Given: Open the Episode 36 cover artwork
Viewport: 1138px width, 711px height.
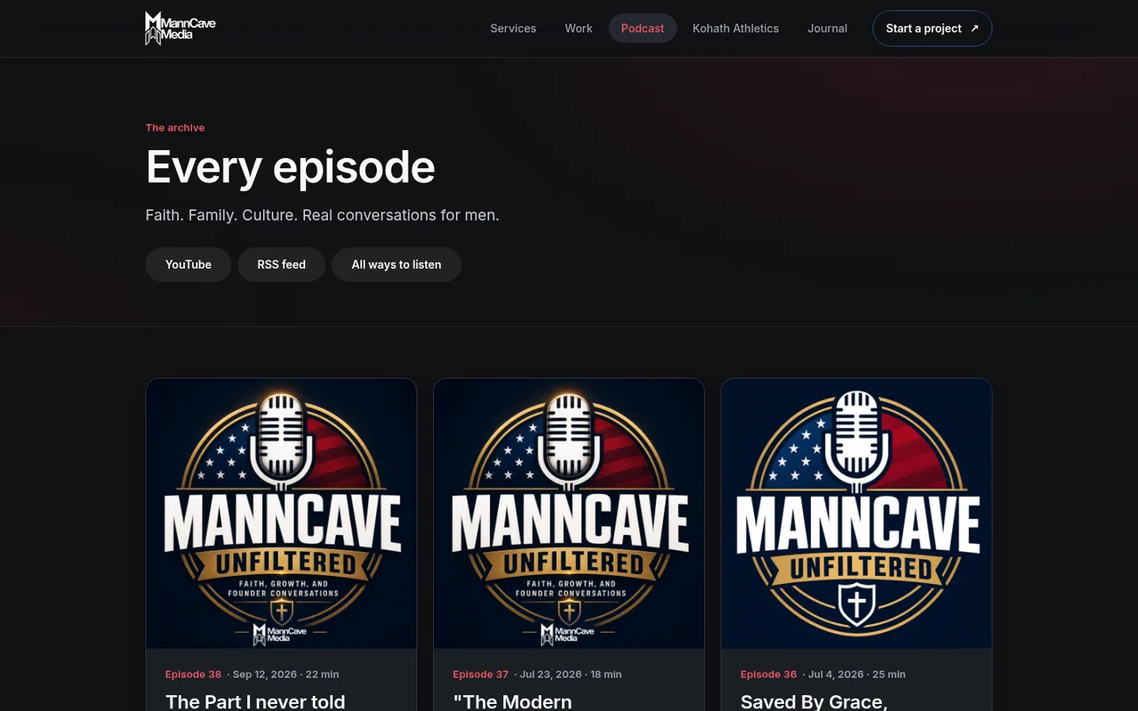Looking at the screenshot, I should (x=857, y=514).
